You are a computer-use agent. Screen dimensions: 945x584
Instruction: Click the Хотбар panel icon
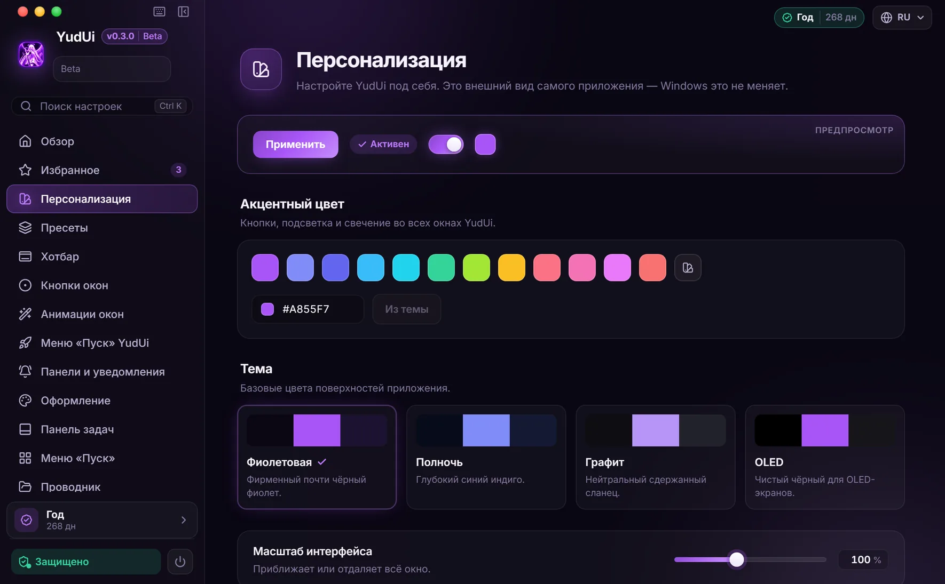coord(25,257)
